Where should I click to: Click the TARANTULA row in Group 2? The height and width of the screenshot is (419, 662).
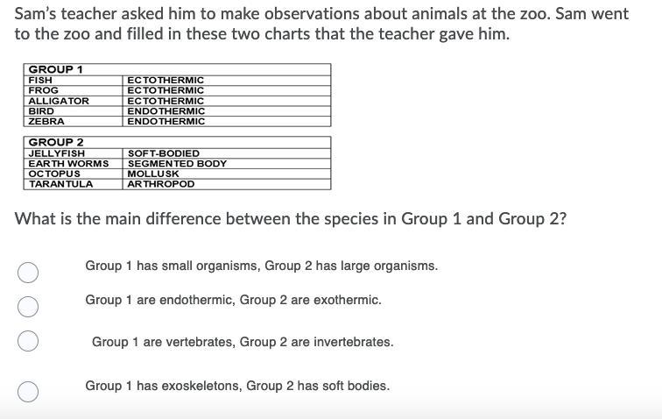click(177, 184)
